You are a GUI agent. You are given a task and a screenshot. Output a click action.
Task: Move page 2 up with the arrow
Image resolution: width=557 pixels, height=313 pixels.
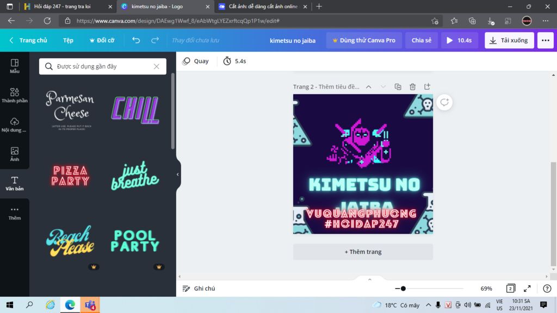tap(369, 87)
